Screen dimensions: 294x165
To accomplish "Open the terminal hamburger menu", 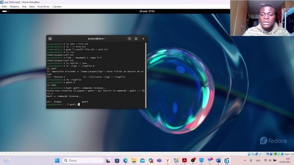I will pyautogui.click(x=136, y=38).
